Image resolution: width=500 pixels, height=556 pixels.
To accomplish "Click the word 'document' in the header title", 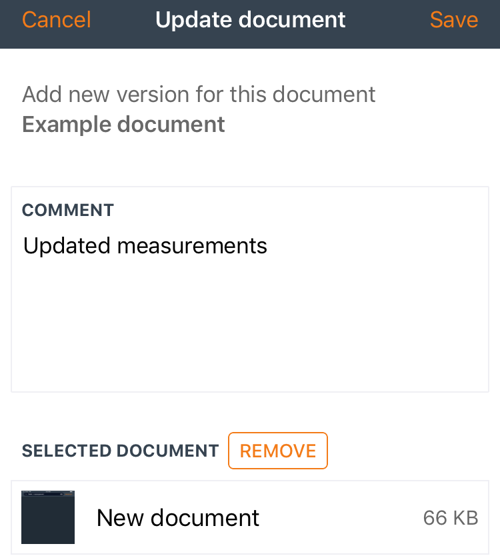I will [292, 19].
